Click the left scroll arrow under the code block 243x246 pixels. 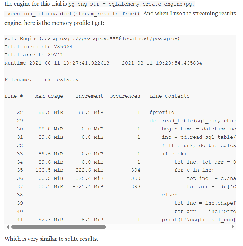click(x=8, y=227)
